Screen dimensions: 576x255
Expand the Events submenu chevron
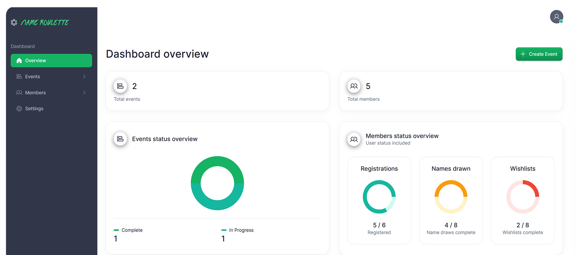(84, 77)
